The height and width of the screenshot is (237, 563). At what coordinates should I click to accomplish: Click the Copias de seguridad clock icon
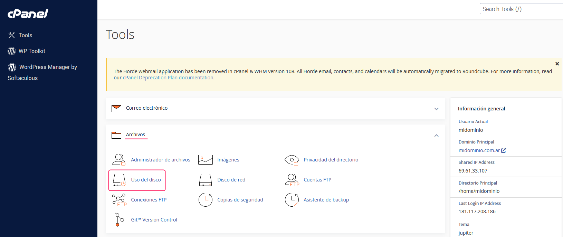pyautogui.click(x=205, y=200)
